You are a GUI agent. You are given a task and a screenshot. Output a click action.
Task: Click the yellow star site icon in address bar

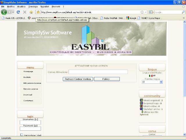[x=38, y=12]
